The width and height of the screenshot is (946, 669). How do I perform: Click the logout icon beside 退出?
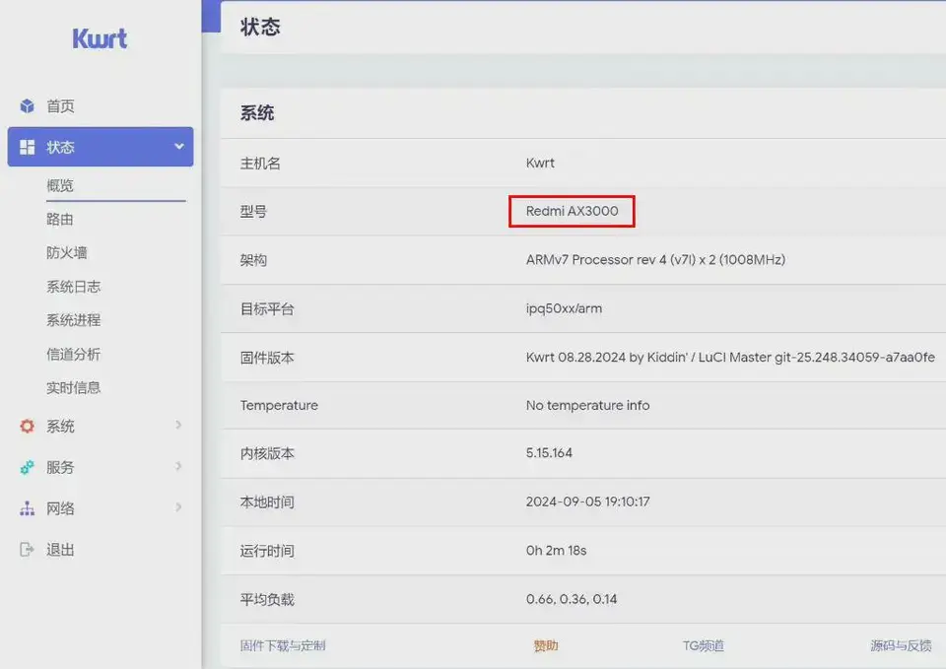point(28,550)
